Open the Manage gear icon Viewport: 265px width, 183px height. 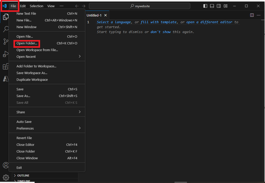[x=5, y=178]
